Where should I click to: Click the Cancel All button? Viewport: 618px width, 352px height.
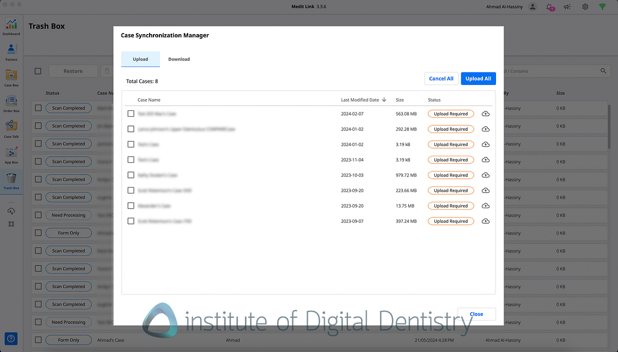(x=441, y=78)
